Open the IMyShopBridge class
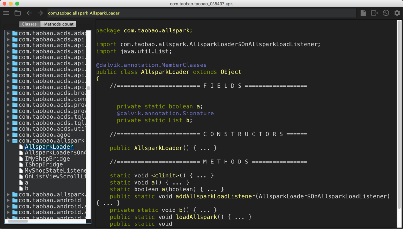 tap(47, 159)
